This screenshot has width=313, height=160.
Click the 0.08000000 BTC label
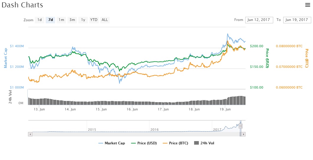[289, 46]
